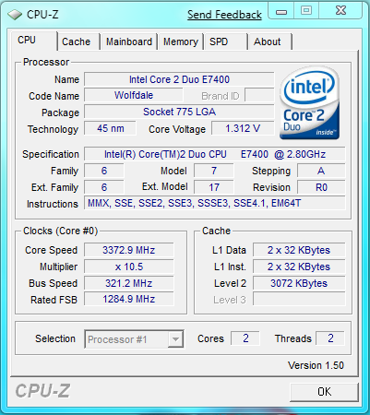The image size is (370, 415).
Task: Click the empty Level 3 cache field
Action: click(x=299, y=299)
